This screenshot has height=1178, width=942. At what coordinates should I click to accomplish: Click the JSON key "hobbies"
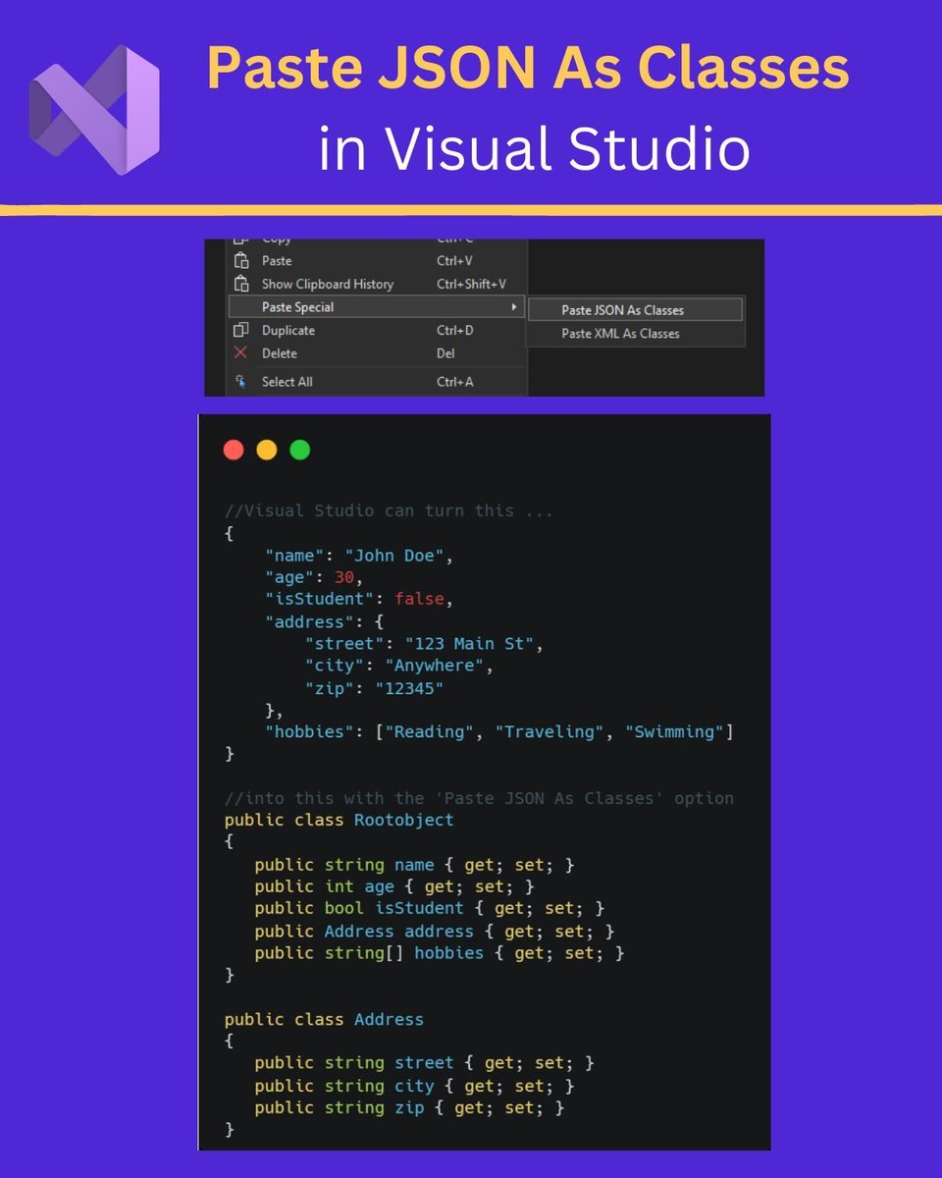[x=309, y=731]
